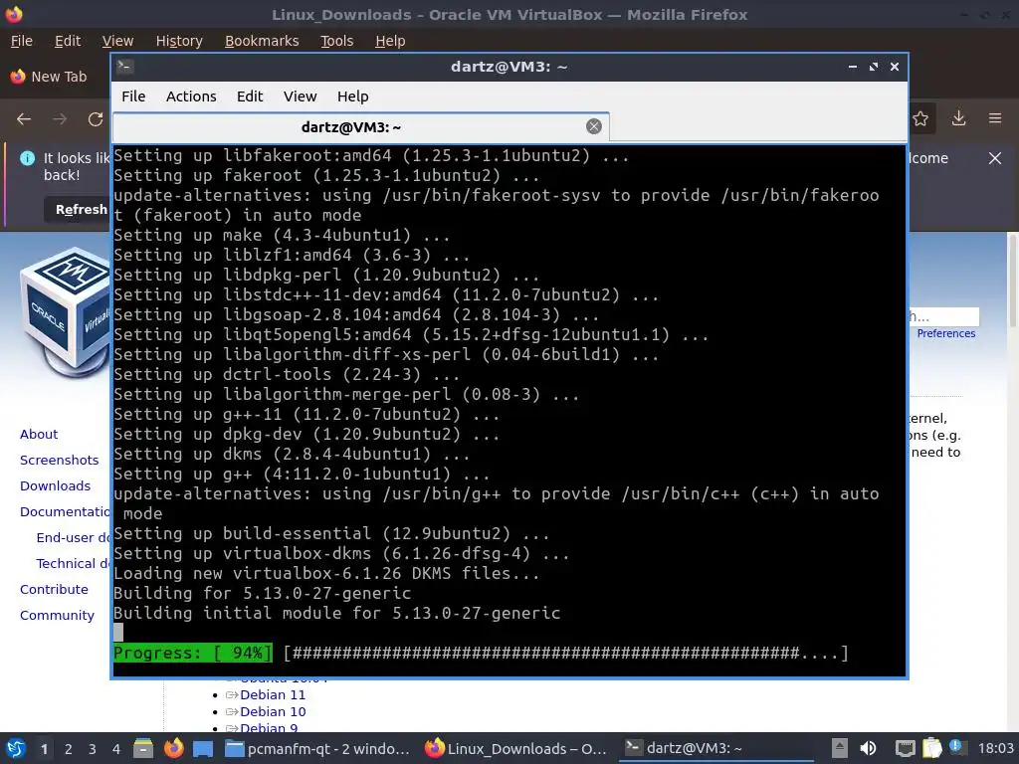Click the show desktop taskbar icon

(x=203, y=749)
